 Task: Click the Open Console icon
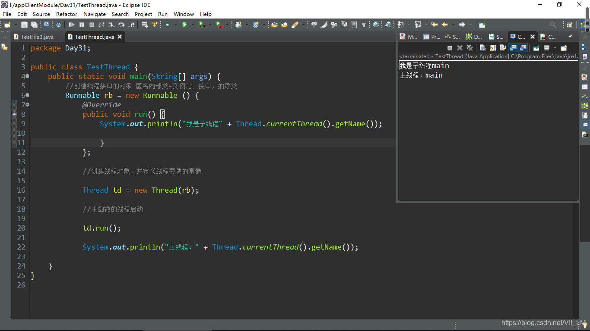(x=564, y=48)
